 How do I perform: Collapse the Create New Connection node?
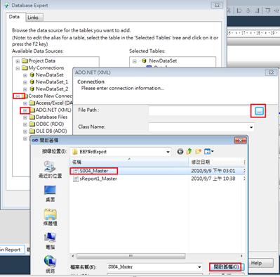click(18, 96)
